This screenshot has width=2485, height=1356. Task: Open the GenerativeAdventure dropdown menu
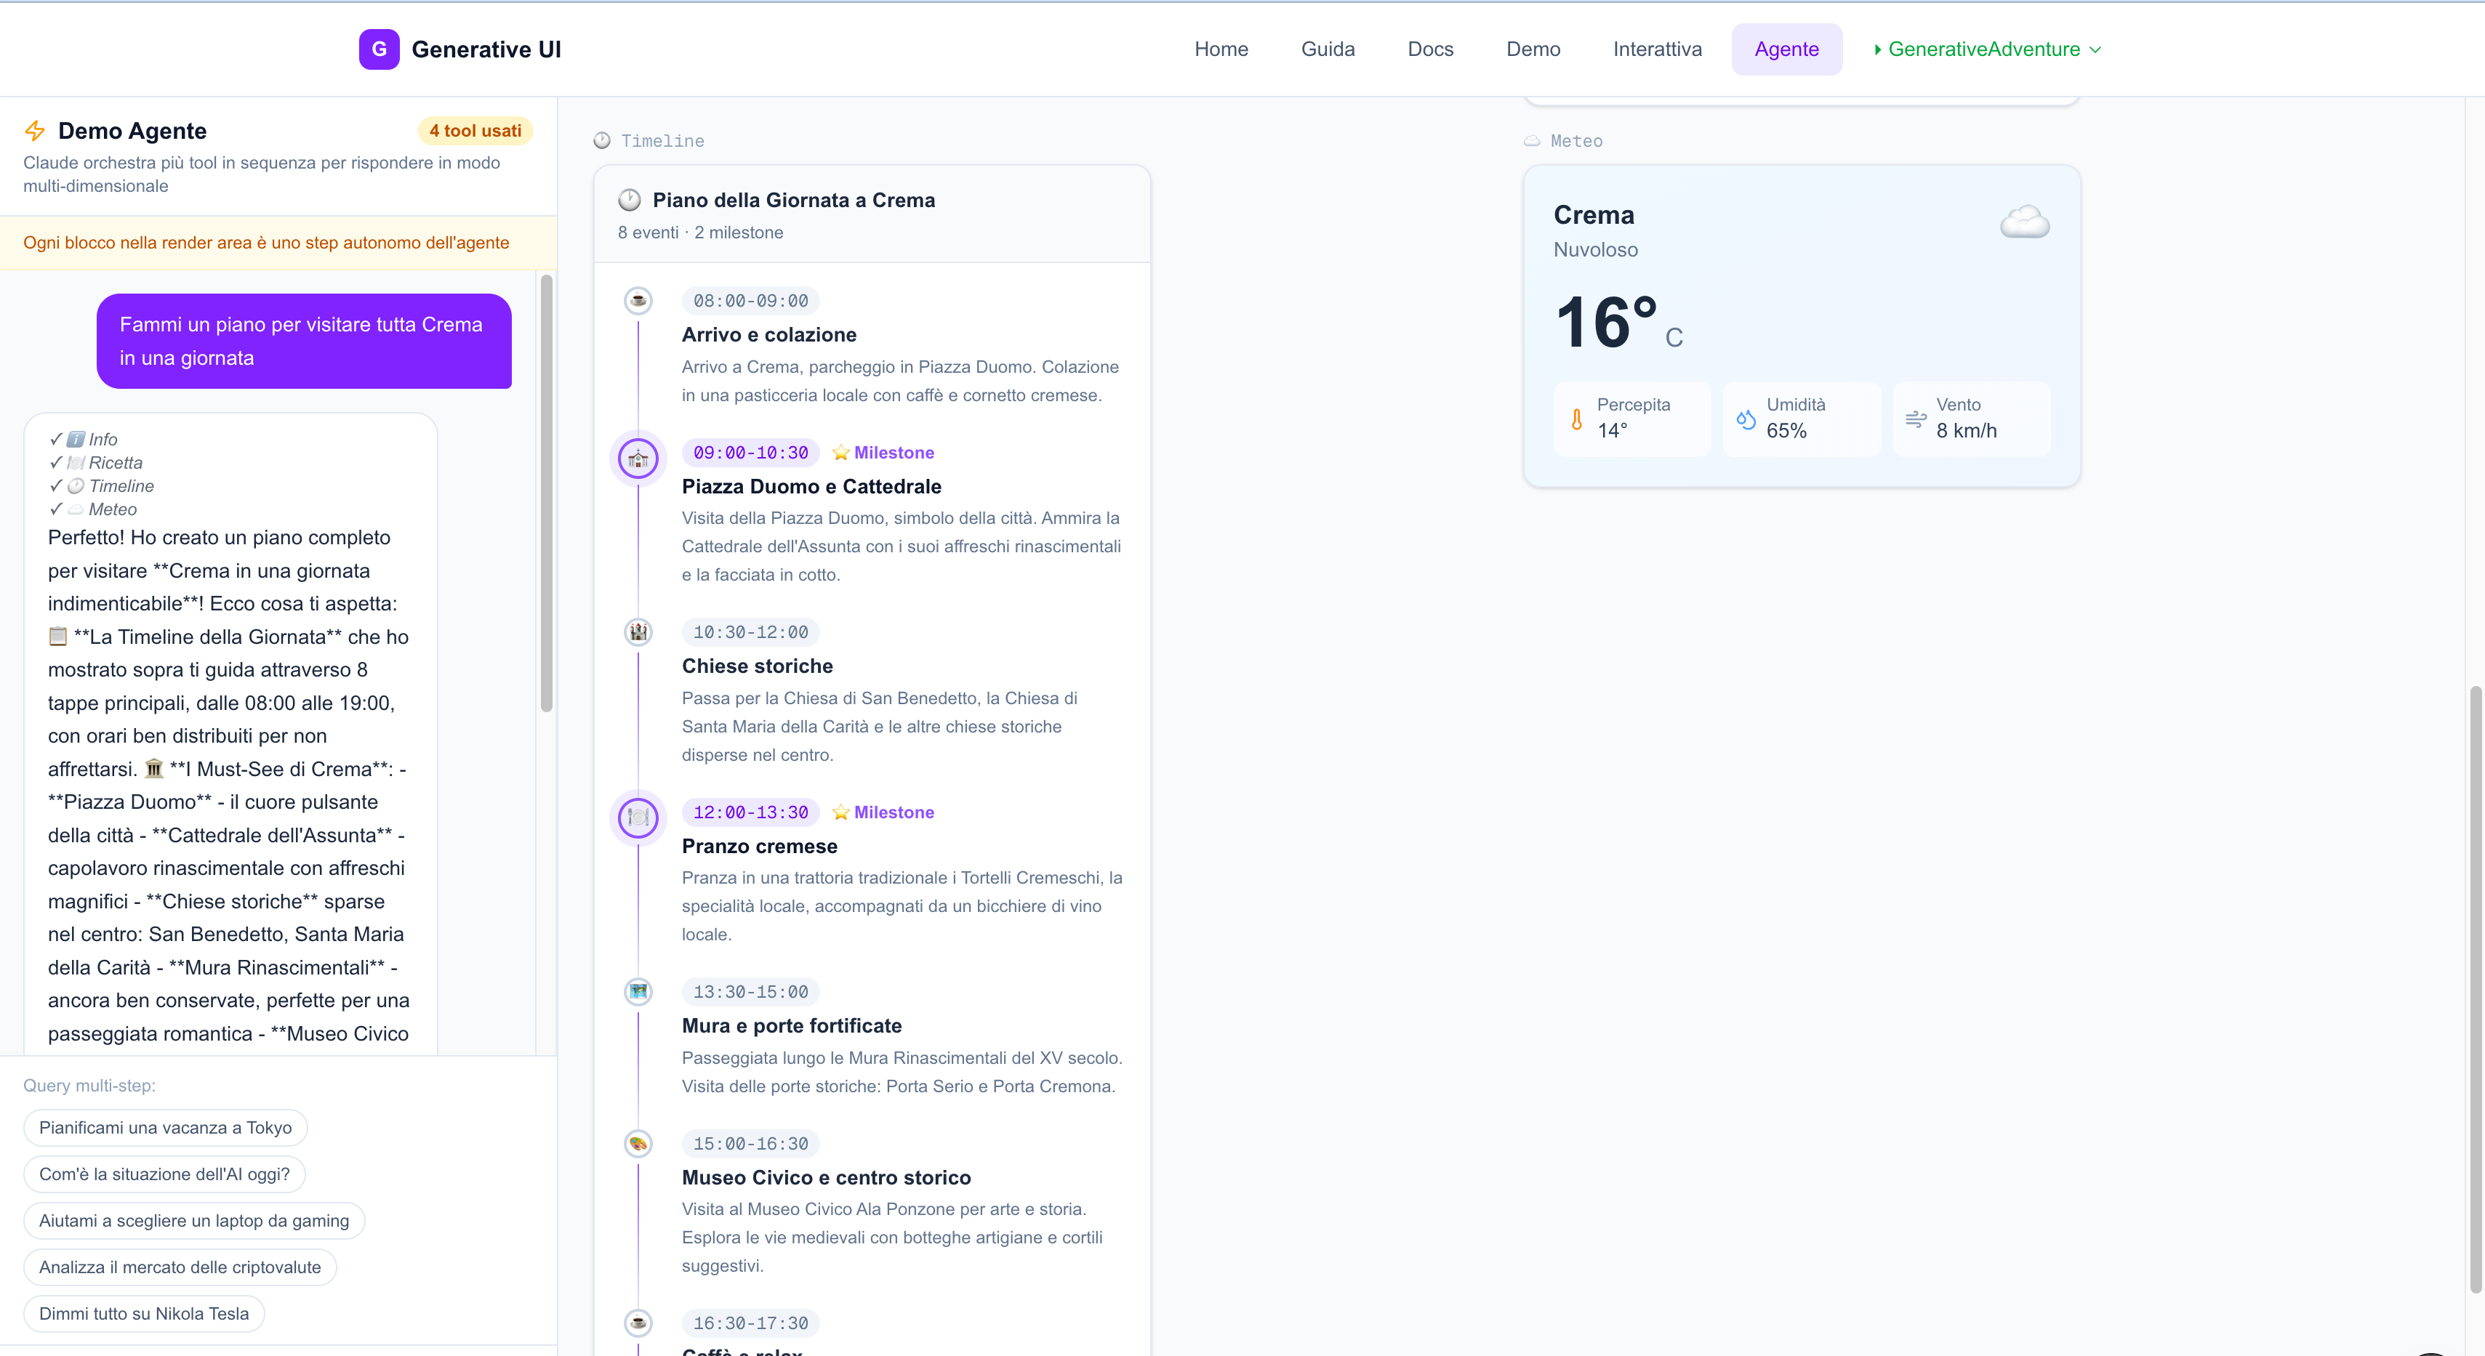click(x=1987, y=49)
